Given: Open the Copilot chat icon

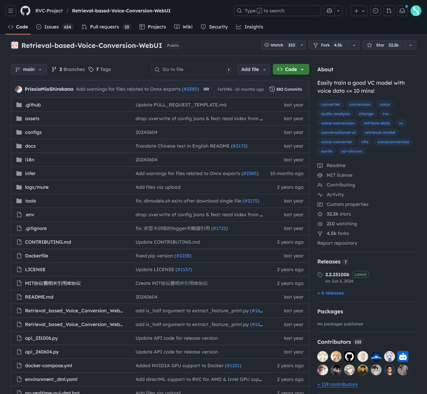Looking at the screenshot, I should click(329, 11).
